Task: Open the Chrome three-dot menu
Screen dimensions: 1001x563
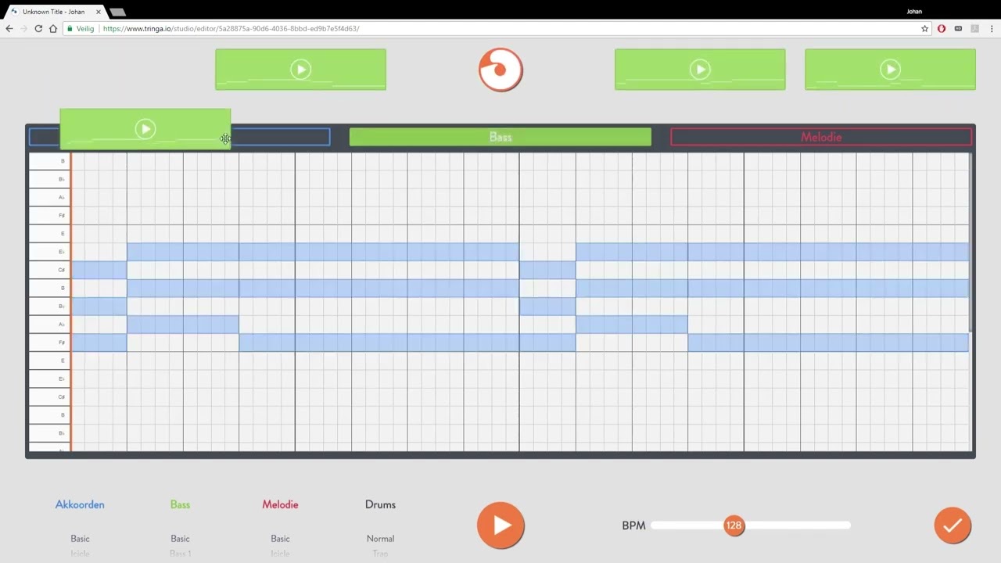Action: point(992,28)
